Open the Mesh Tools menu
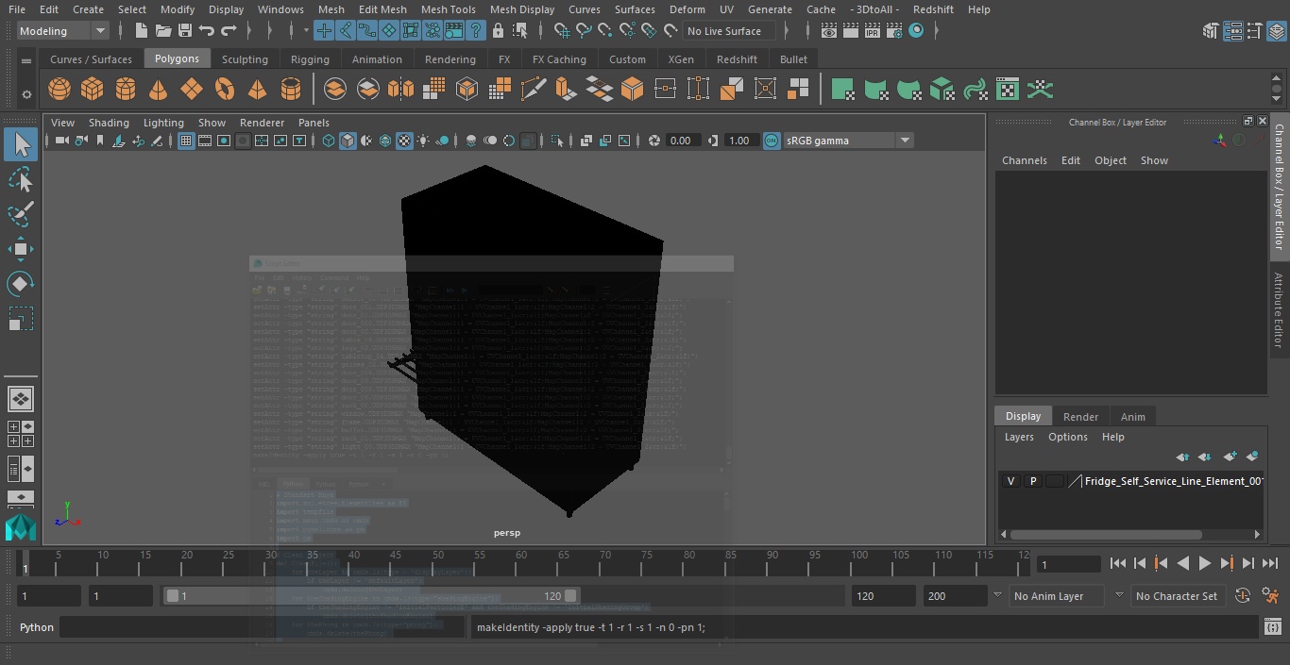 (x=448, y=9)
